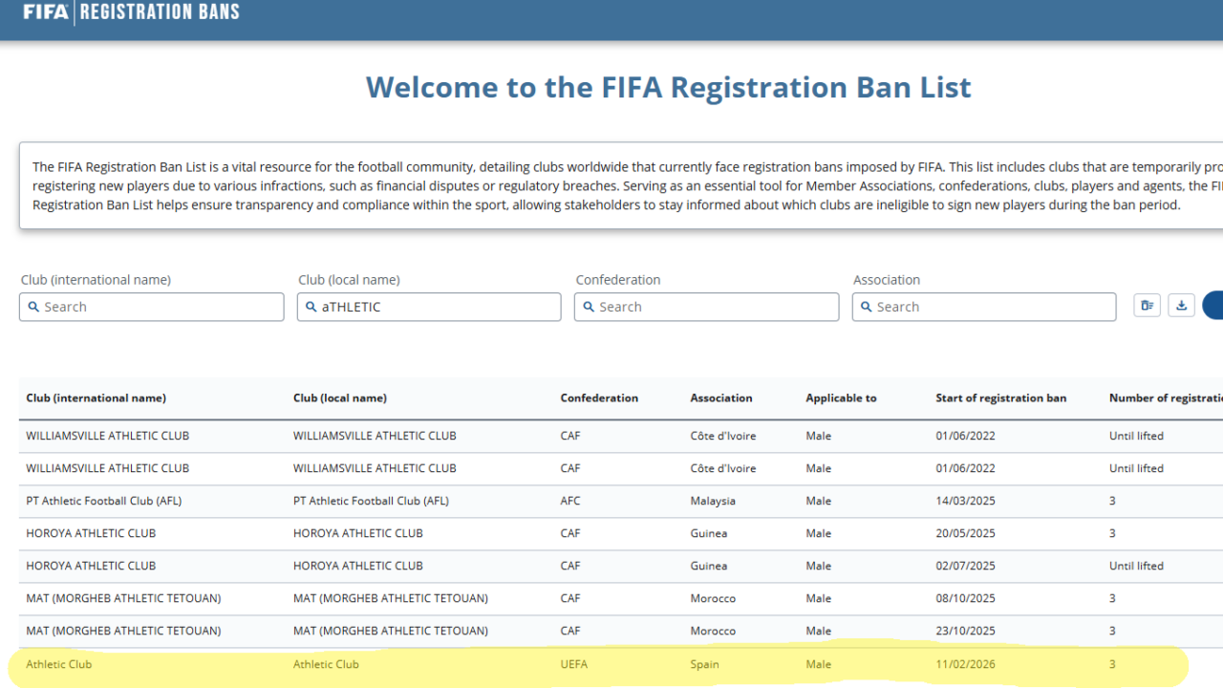Click magnifier icon in Association search field
The width and height of the screenshot is (1223, 688).
[x=867, y=307]
